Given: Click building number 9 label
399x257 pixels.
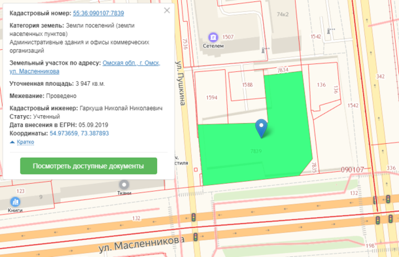Looking at the screenshot, I should click(x=41, y=197).
